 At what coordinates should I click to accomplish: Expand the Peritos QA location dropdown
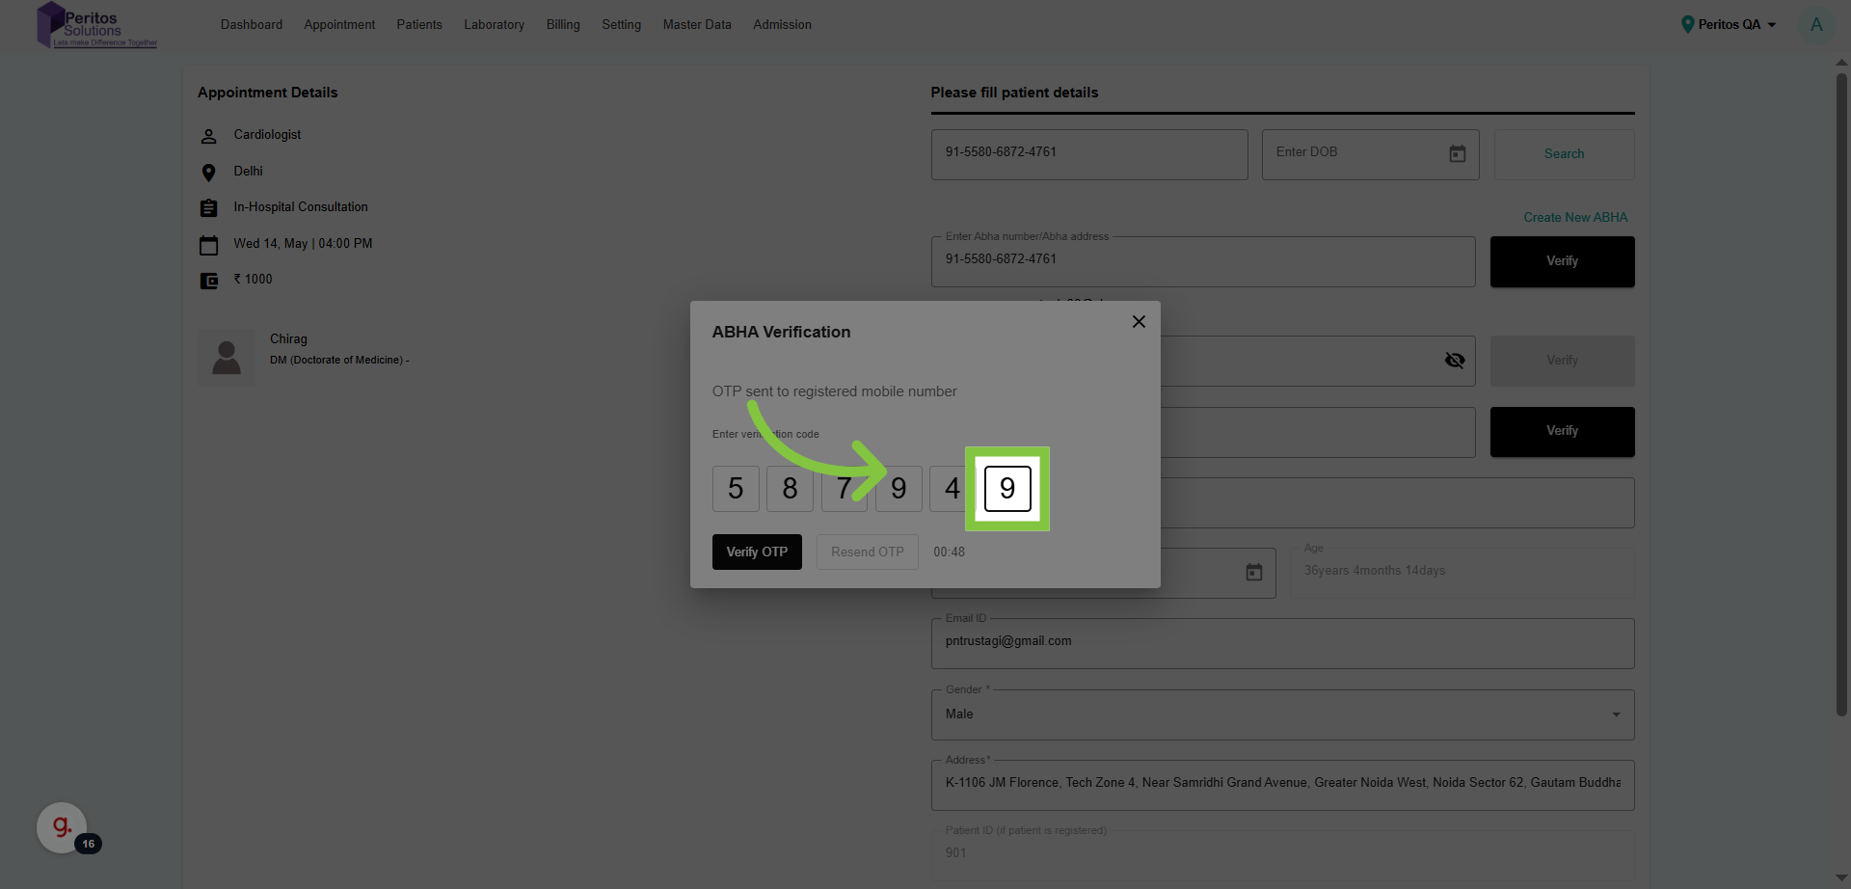click(x=1771, y=25)
